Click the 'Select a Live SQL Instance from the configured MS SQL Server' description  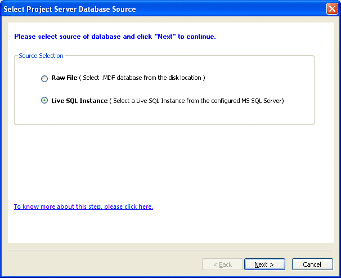[x=197, y=101]
